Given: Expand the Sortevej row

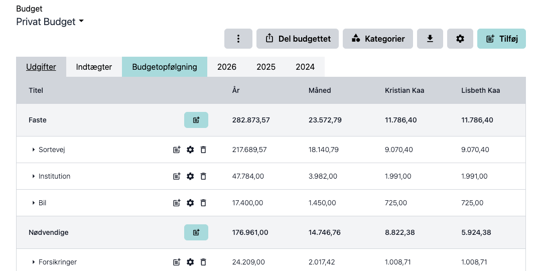Looking at the screenshot, I should coord(34,150).
